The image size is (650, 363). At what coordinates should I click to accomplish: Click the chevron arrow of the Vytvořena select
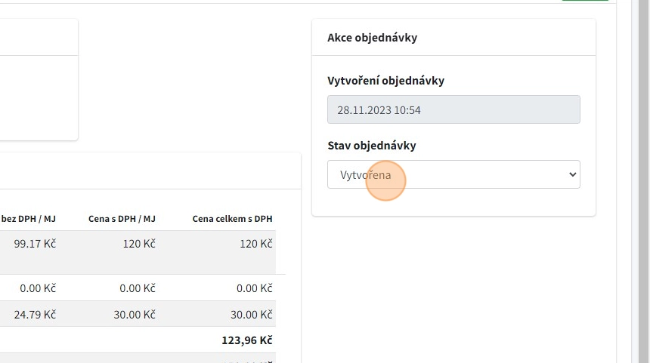[571, 175]
